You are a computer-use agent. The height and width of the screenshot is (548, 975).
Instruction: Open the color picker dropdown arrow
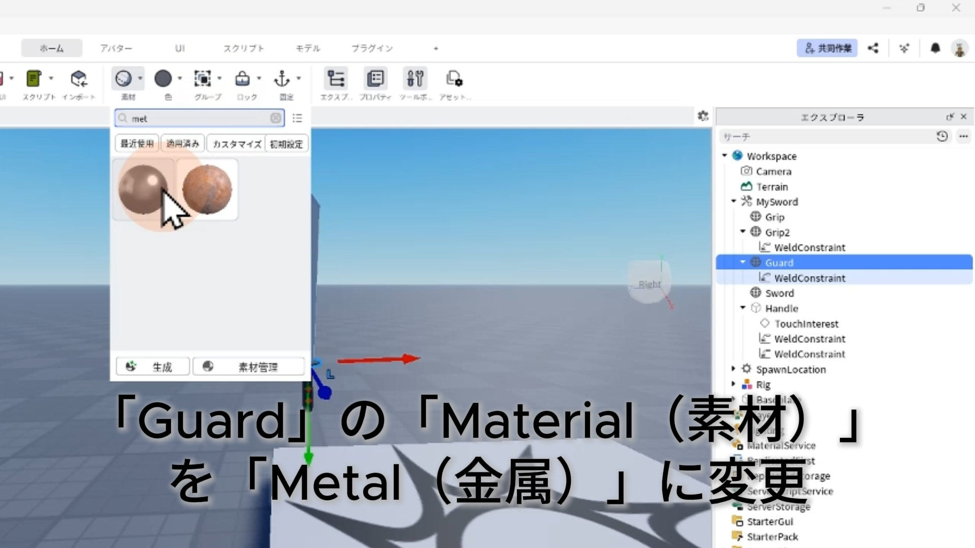tap(180, 79)
